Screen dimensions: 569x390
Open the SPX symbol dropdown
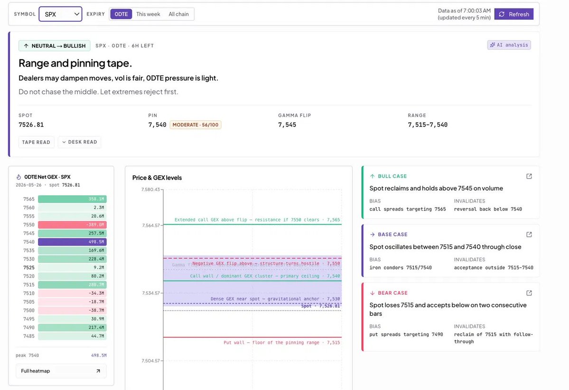pyautogui.click(x=60, y=14)
